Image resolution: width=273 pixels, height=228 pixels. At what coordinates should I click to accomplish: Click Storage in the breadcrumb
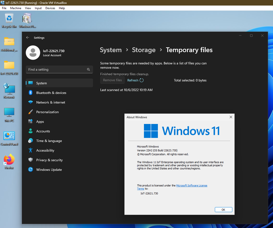click(x=144, y=50)
